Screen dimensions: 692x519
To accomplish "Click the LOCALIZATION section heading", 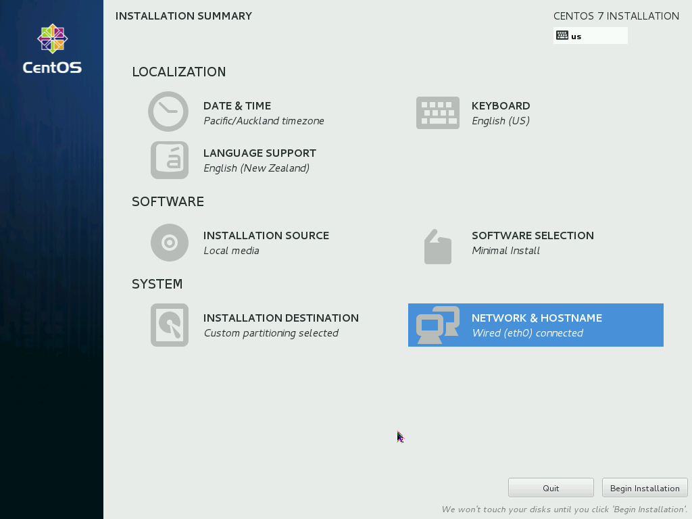I will click(178, 72).
